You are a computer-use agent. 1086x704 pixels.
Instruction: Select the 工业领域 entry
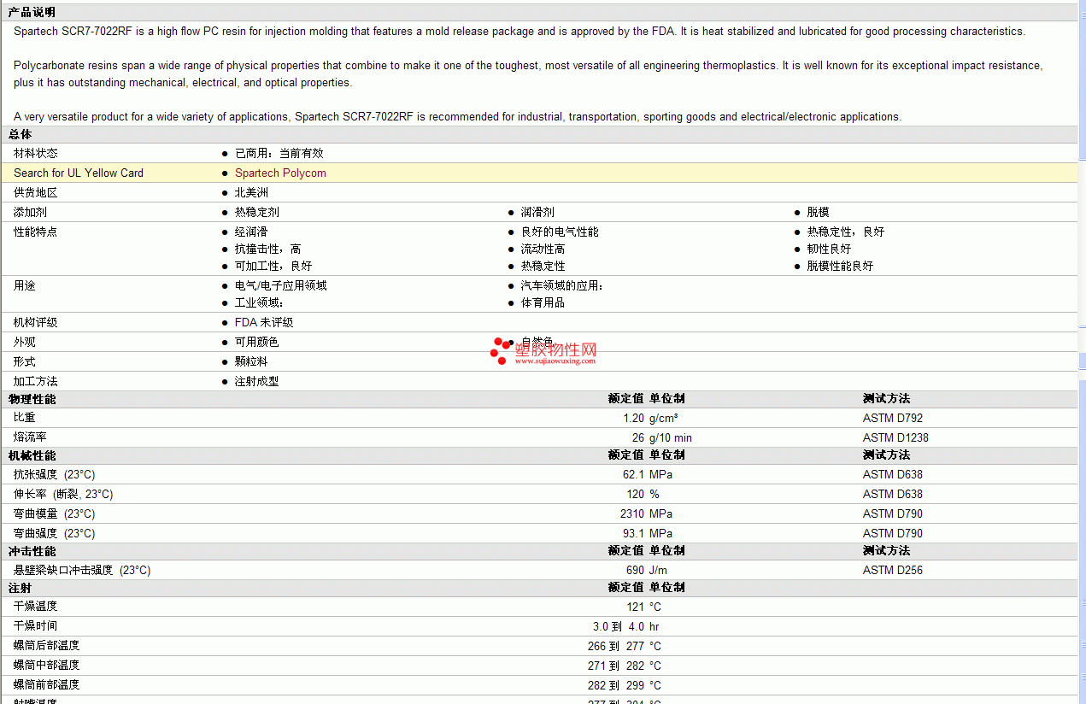pyautogui.click(x=259, y=302)
